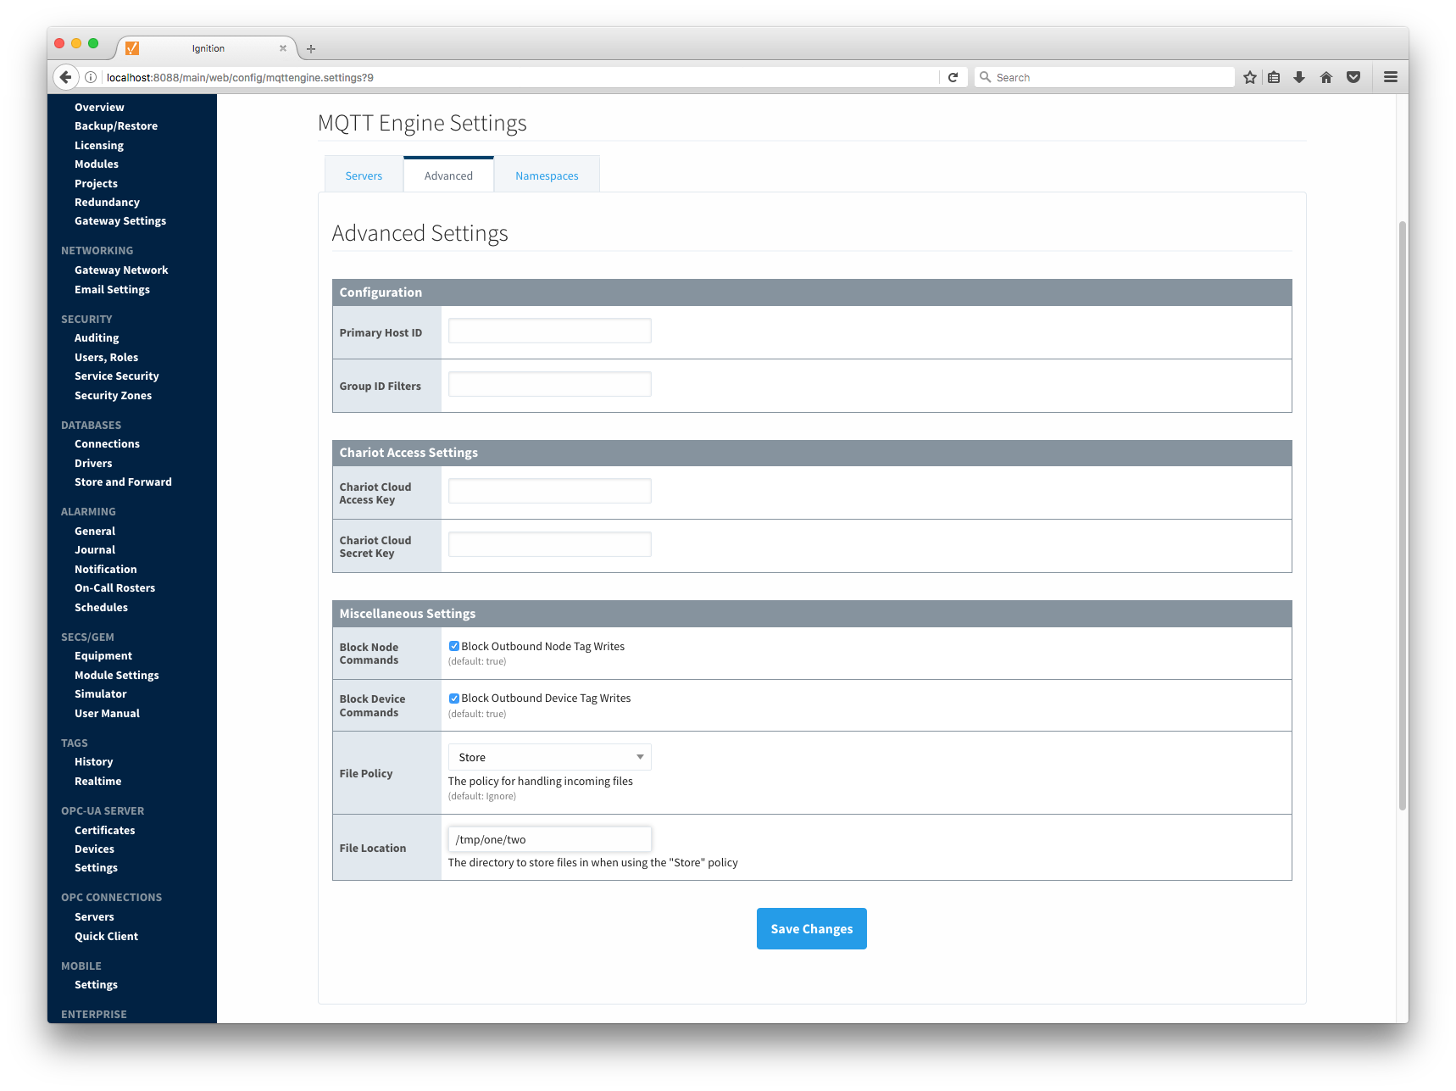Click the Primary Host ID field

(549, 331)
